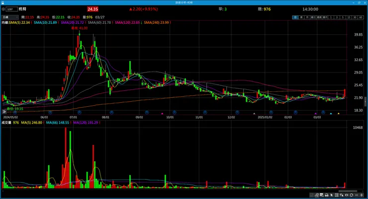
Task: Click the MA(66) 148.55 volume label
Action: (x=58, y=123)
